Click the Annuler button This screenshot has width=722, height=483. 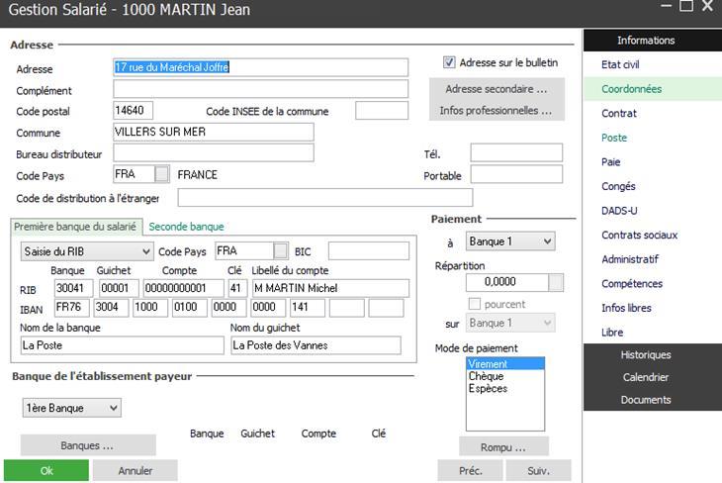(x=135, y=470)
